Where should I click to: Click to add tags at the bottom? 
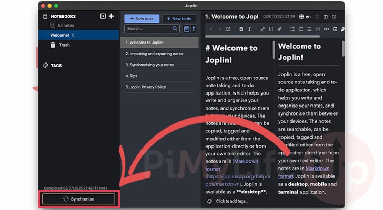232,201
